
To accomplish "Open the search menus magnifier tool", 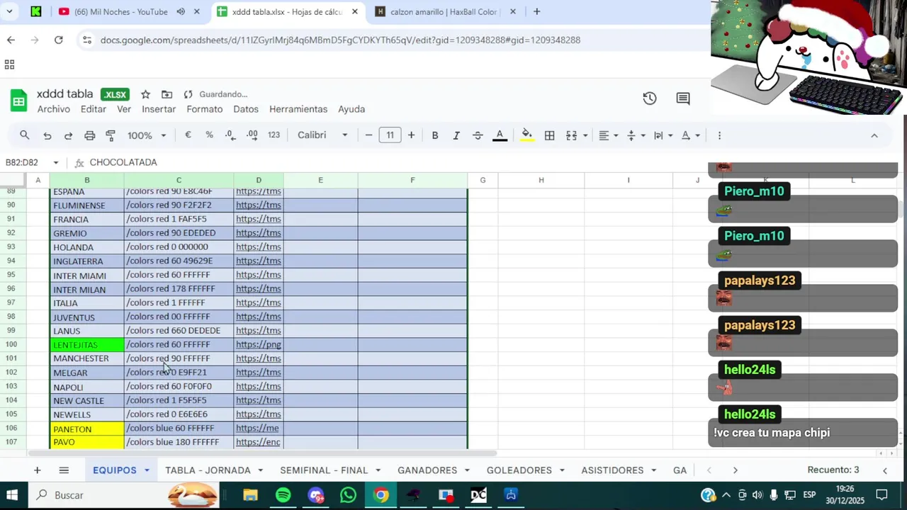I will 25,135.
